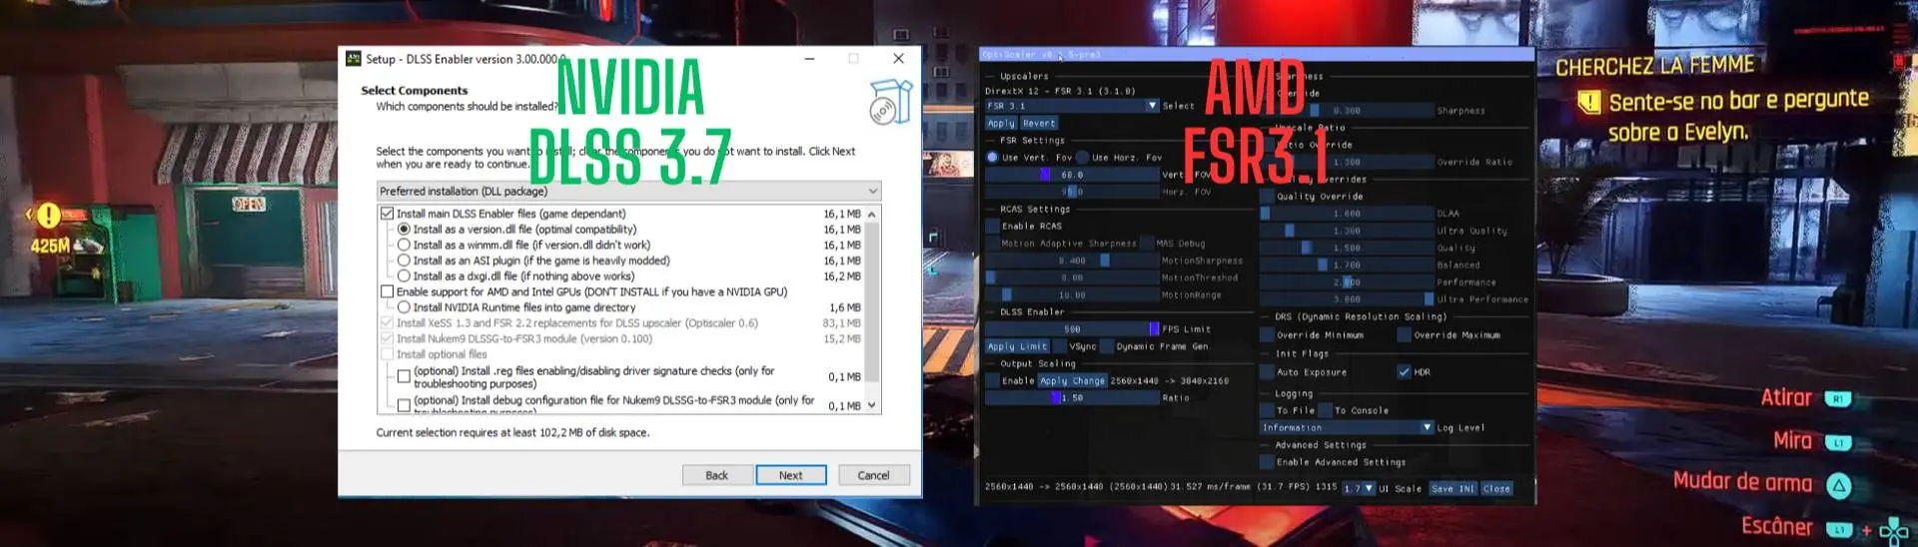Open the Preferred installation (DLL package) dropdown

[629, 191]
